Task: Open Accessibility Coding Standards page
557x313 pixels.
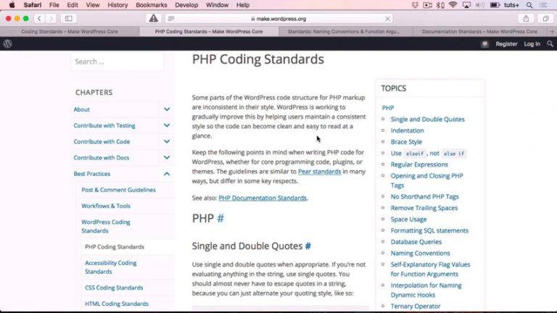Action: coord(110,267)
